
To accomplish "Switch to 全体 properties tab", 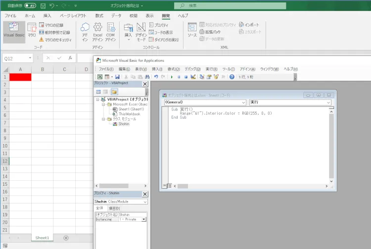I will (99, 208).
